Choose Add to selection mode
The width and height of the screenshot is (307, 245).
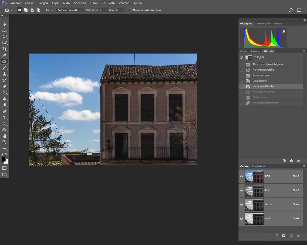click(x=26, y=10)
